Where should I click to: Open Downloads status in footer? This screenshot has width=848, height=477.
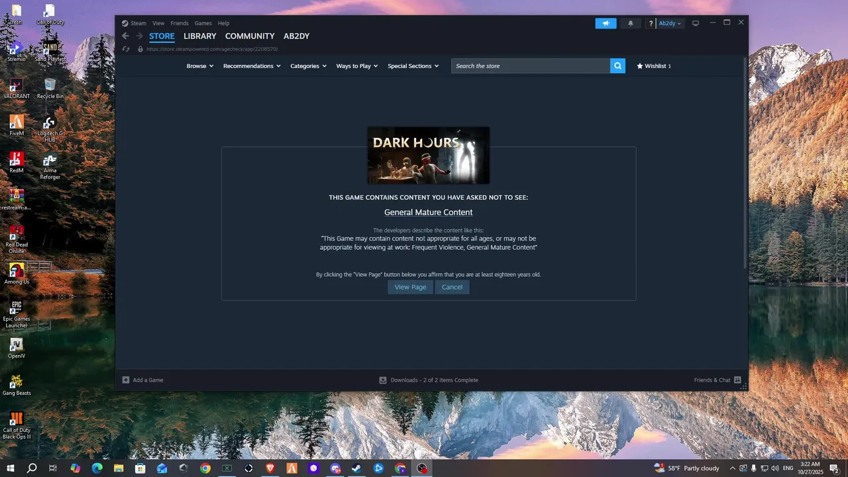pyautogui.click(x=429, y=380)
